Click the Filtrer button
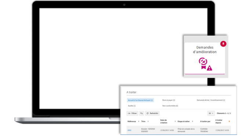 pyautogui.click(x=132, y=113)
